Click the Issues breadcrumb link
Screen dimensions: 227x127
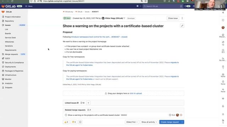(x=87, y=12)
